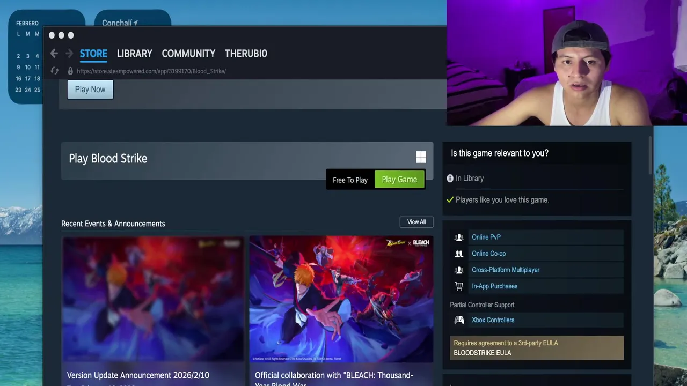Click the Steam store URL address field
The width and height of the screenshot is (687, 386).
(x=151, y=71)
